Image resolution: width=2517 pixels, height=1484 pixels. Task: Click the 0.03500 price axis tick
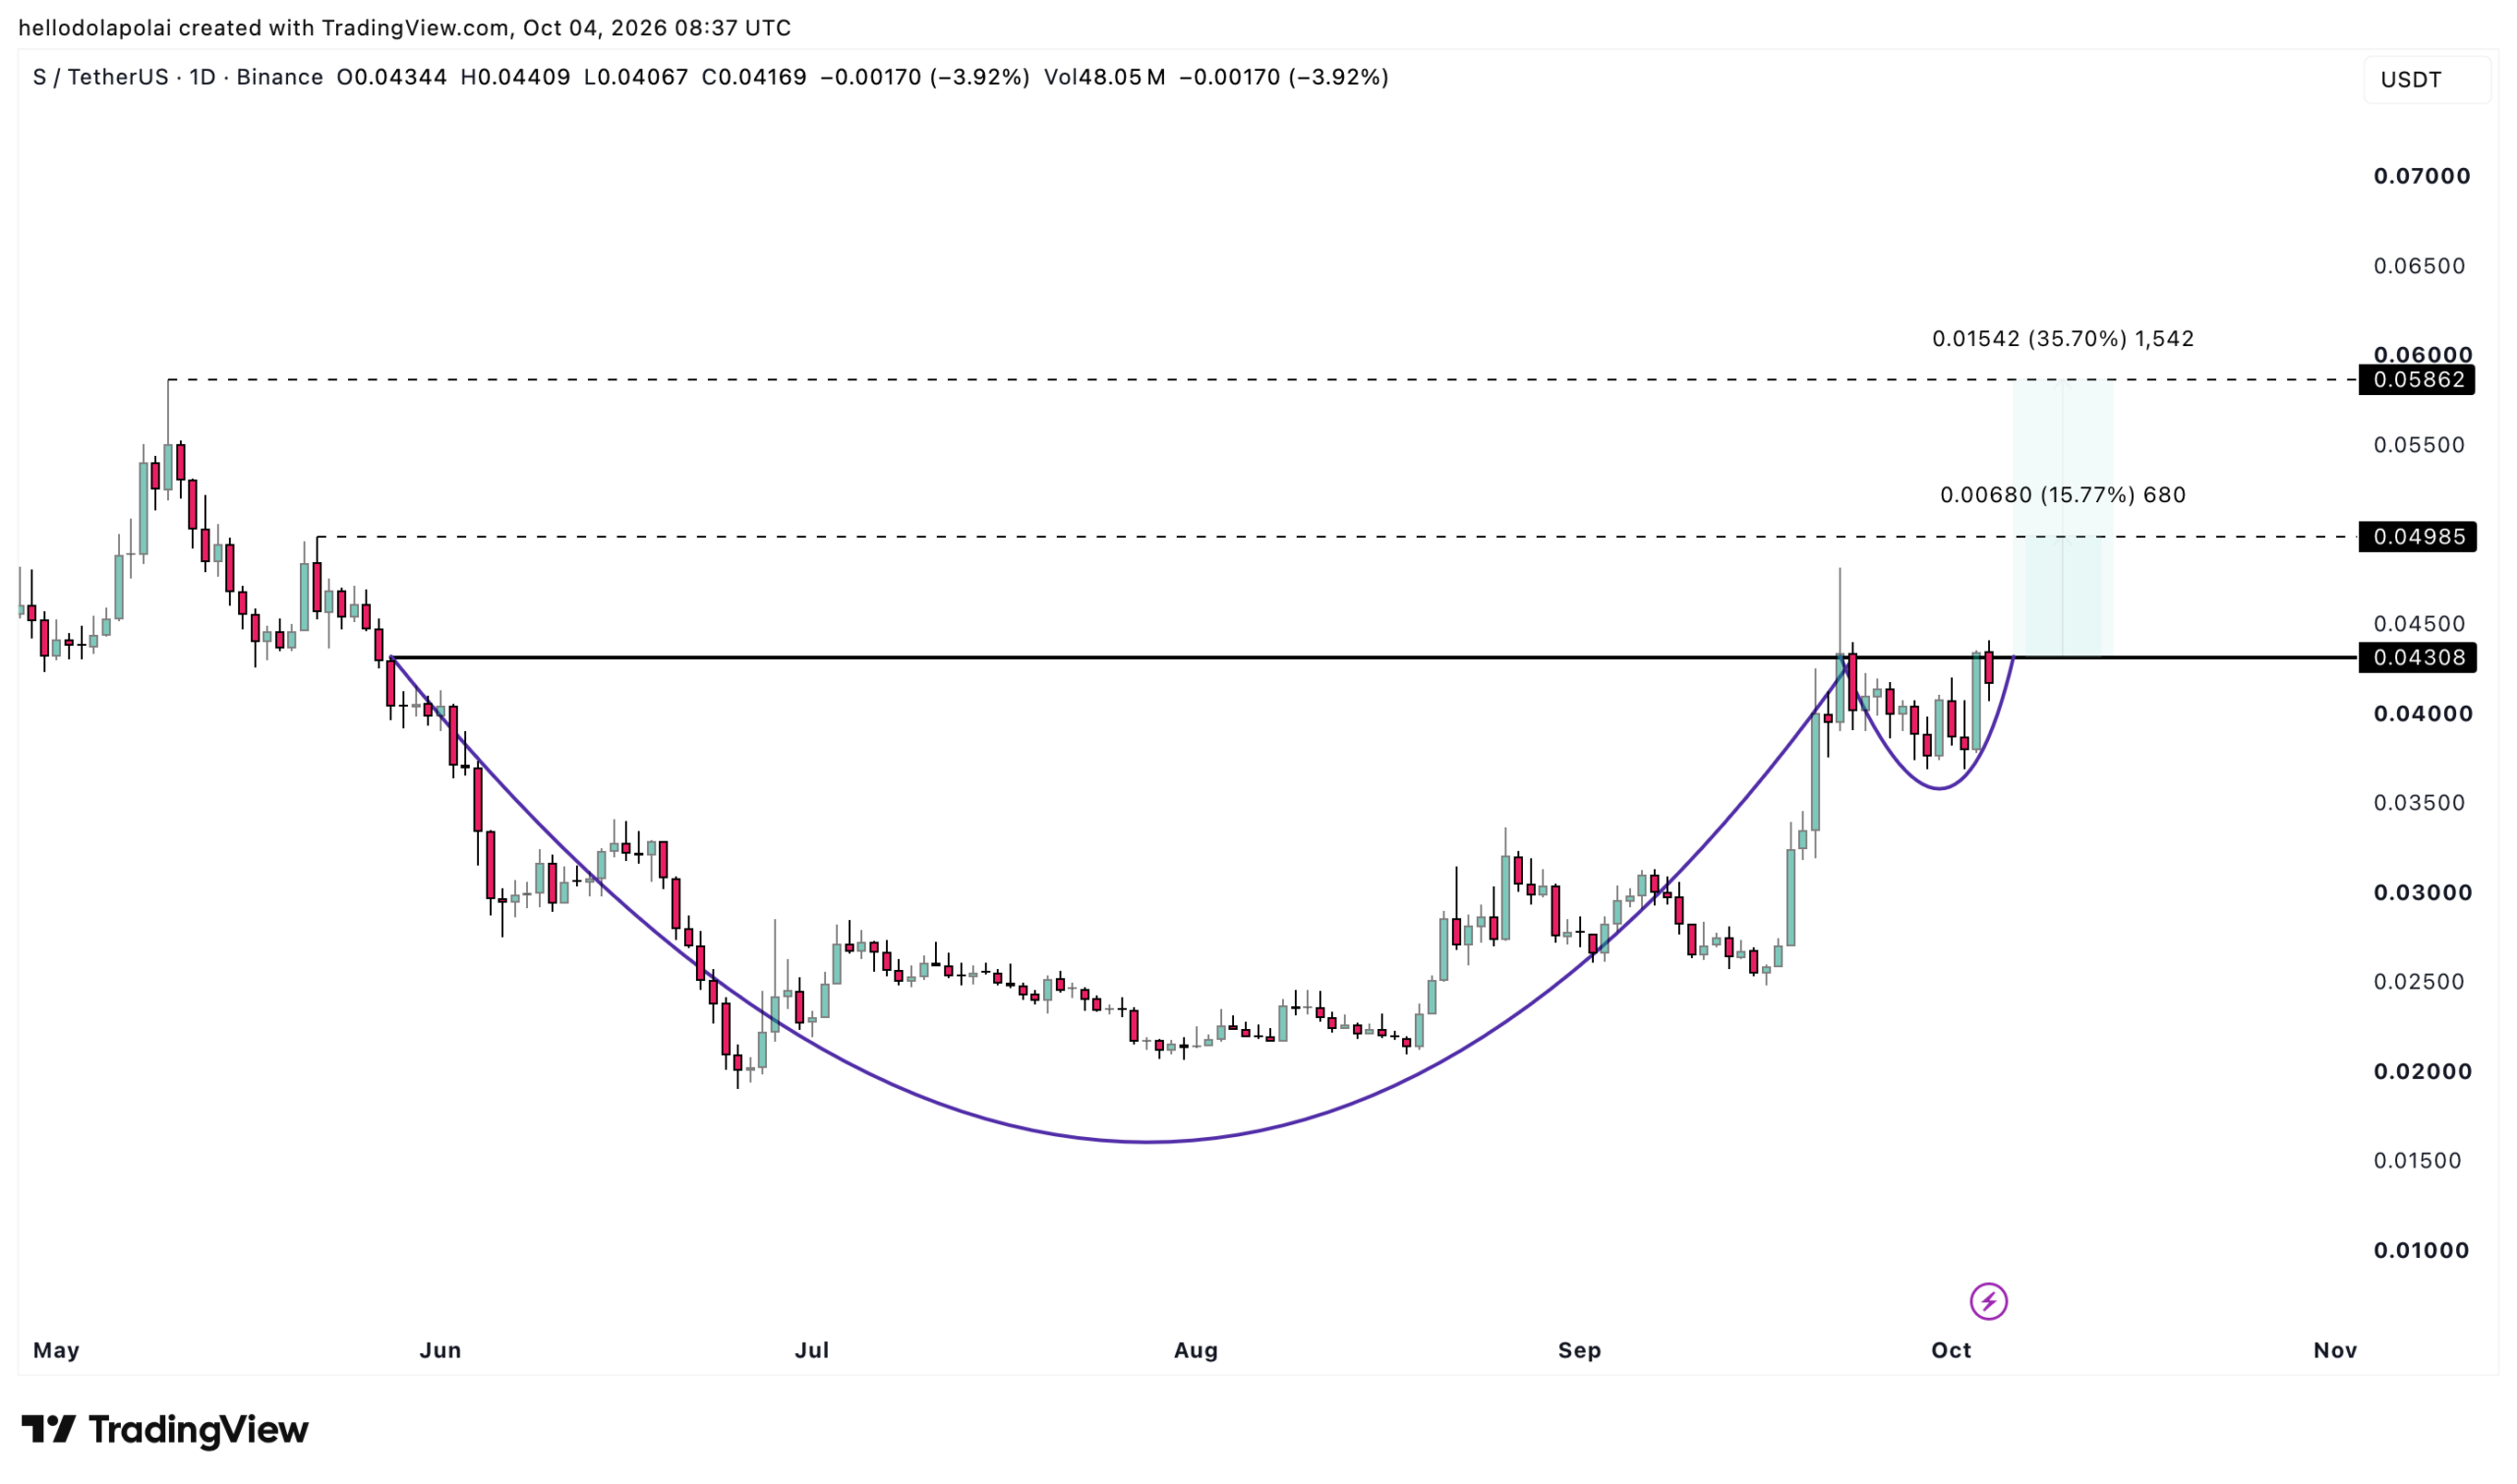[x=2420, y=803]
